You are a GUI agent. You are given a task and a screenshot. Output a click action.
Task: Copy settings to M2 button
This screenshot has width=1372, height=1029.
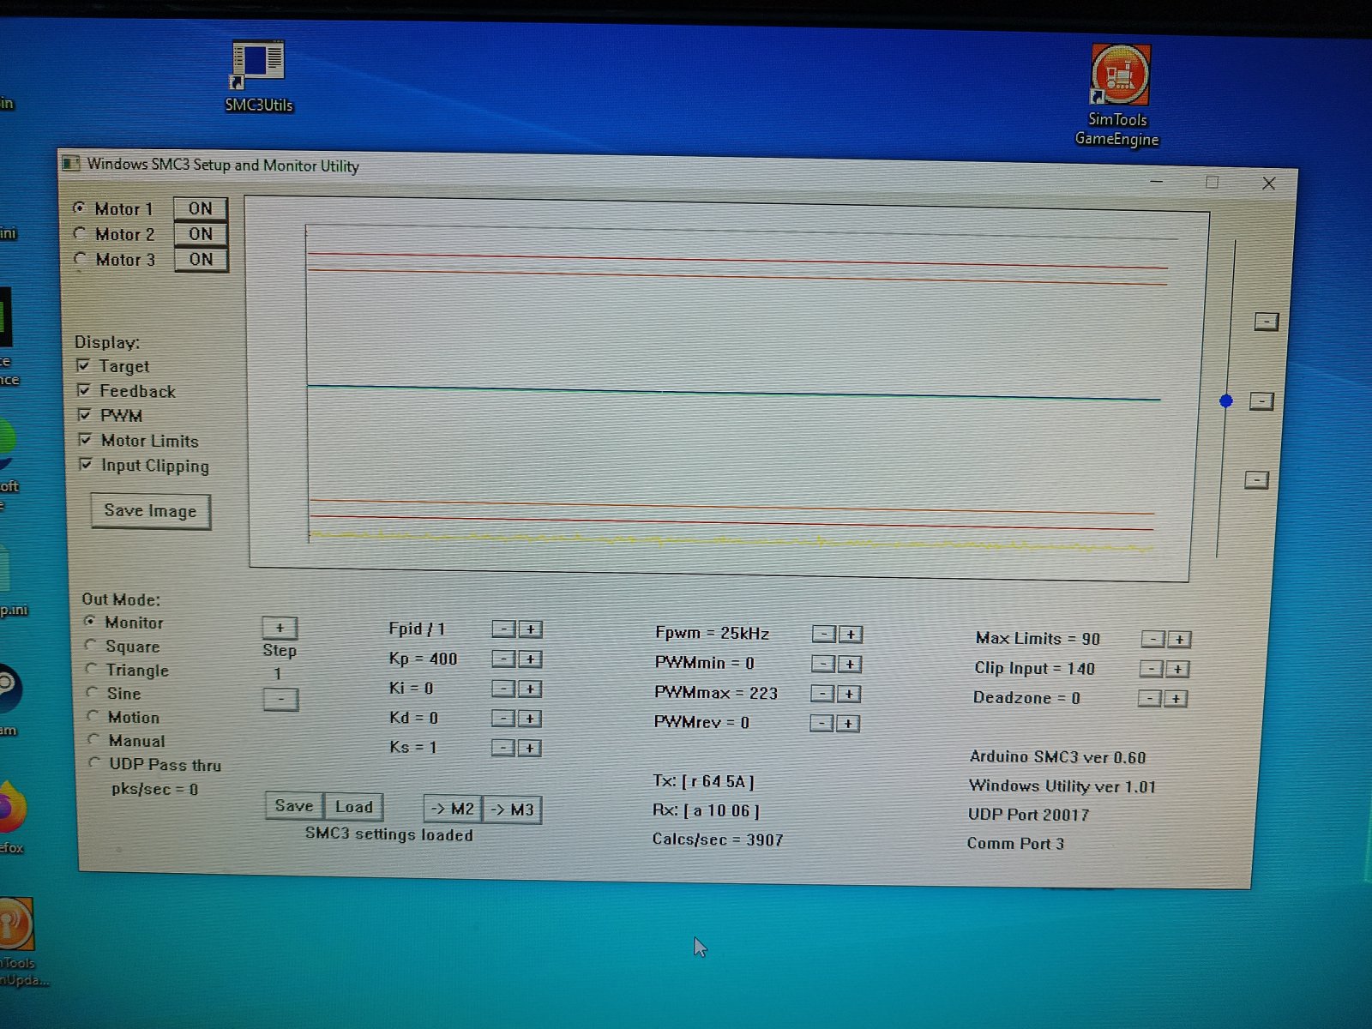coord(452,809)
